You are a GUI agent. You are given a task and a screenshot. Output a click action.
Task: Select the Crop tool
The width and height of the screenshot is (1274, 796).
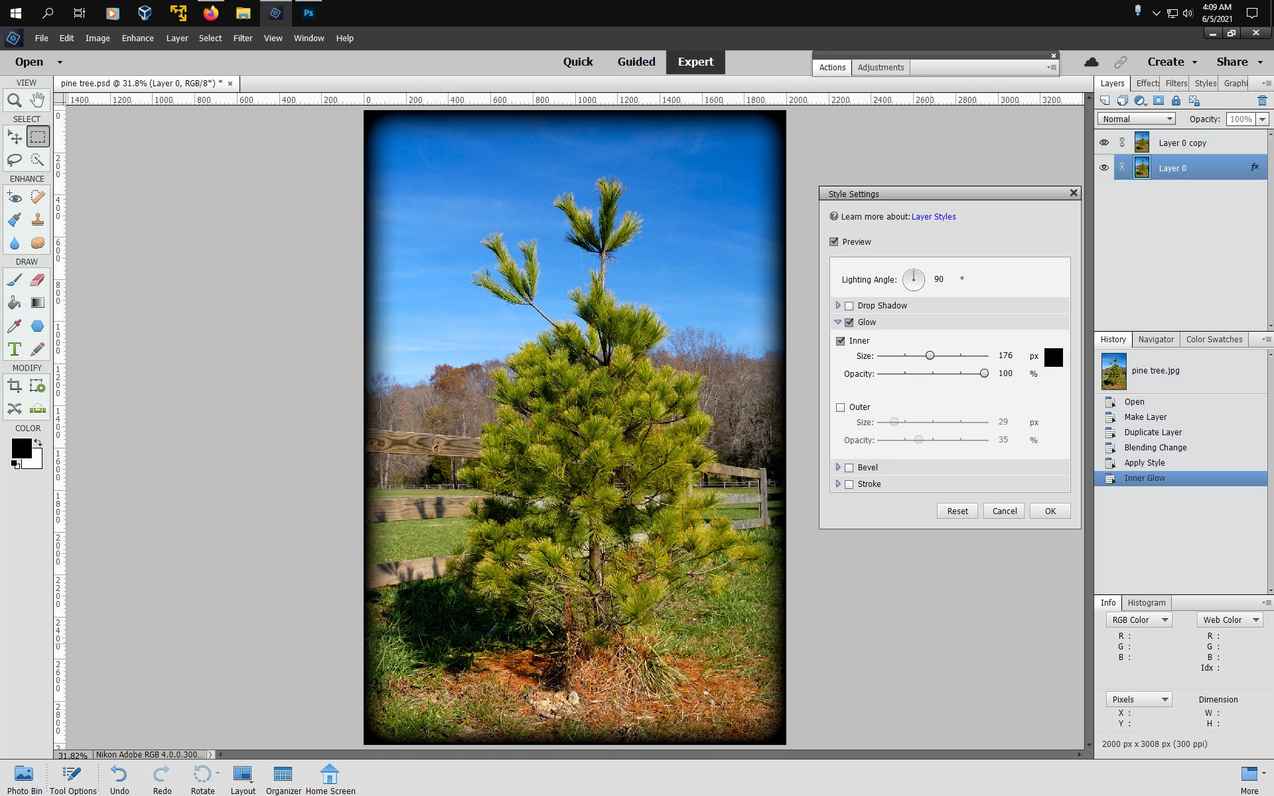[14, 386]
